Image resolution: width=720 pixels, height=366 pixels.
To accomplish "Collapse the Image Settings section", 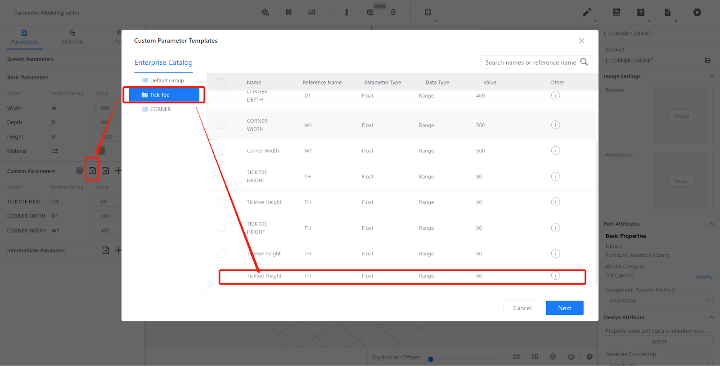I will [x=711, y=76].
